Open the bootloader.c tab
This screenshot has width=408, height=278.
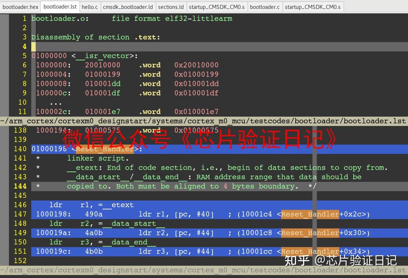[x=265, y=7]
